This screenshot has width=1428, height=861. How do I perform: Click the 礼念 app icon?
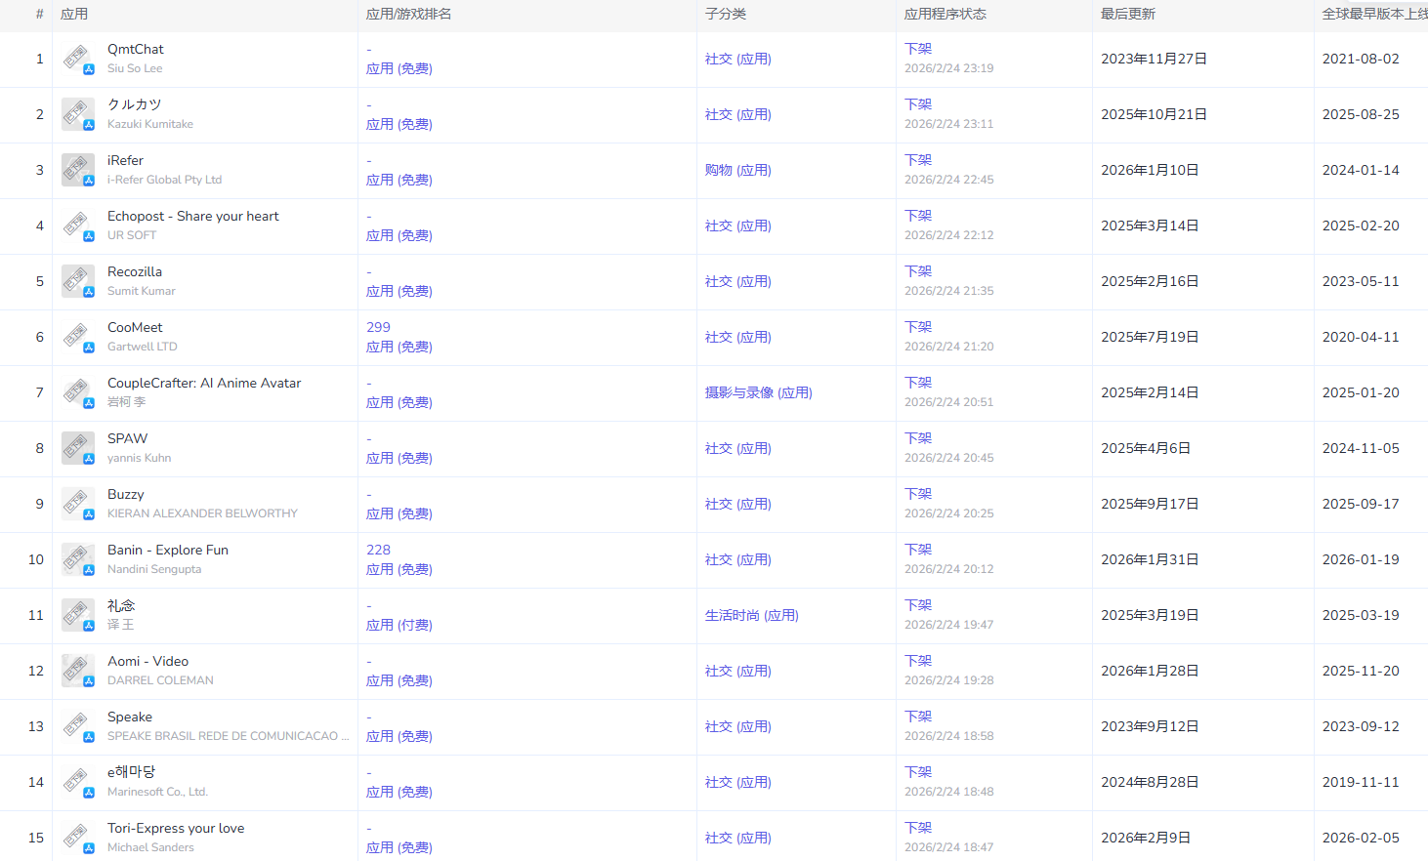[x=78, y=615]
